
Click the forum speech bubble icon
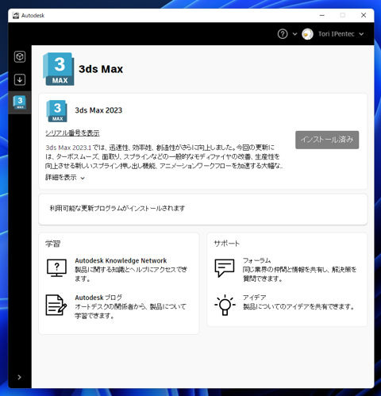tap(225, 268)
